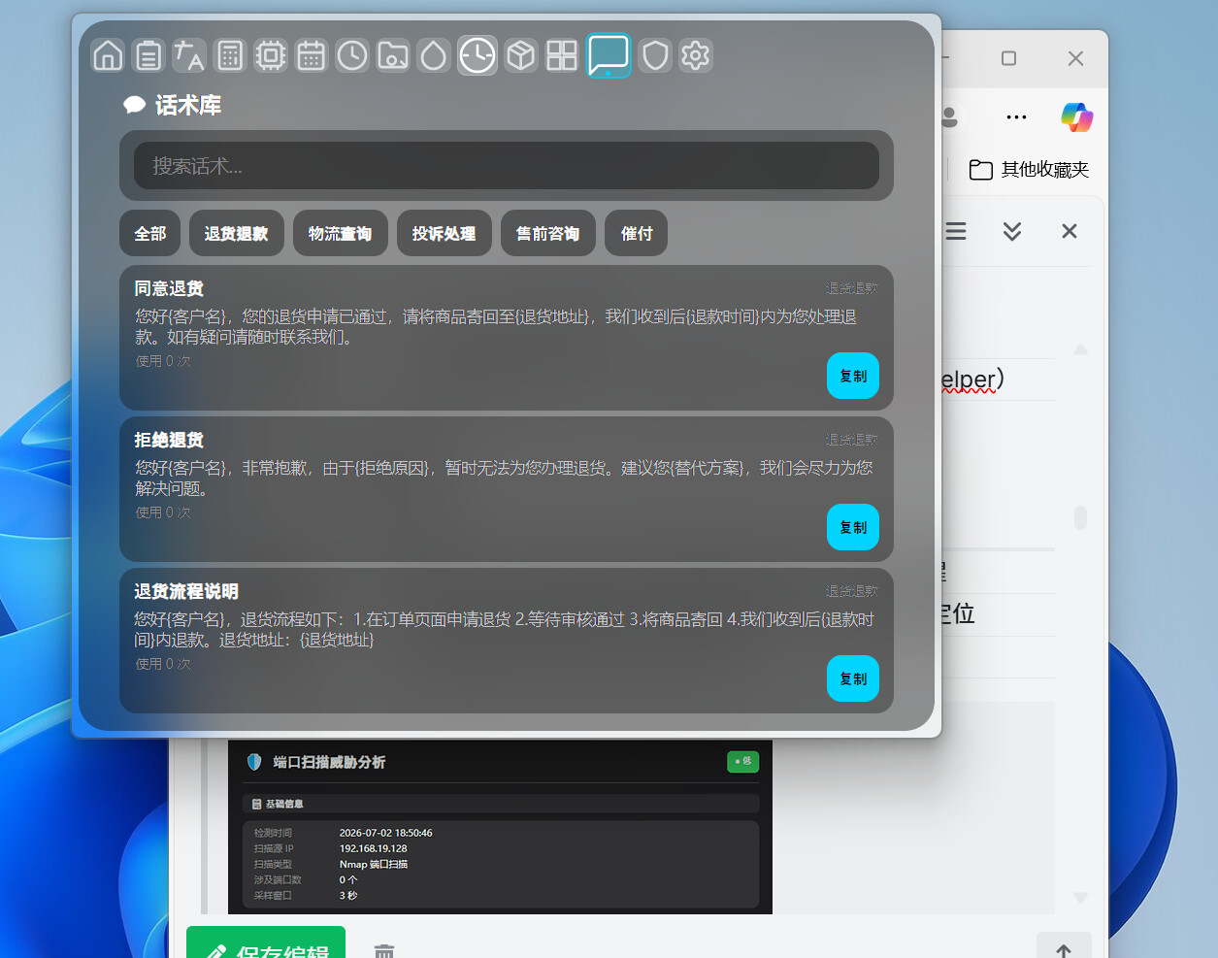Open the CPU chip monitor icon
This screenshot has height=958, width=1218.
coord(271,55)
